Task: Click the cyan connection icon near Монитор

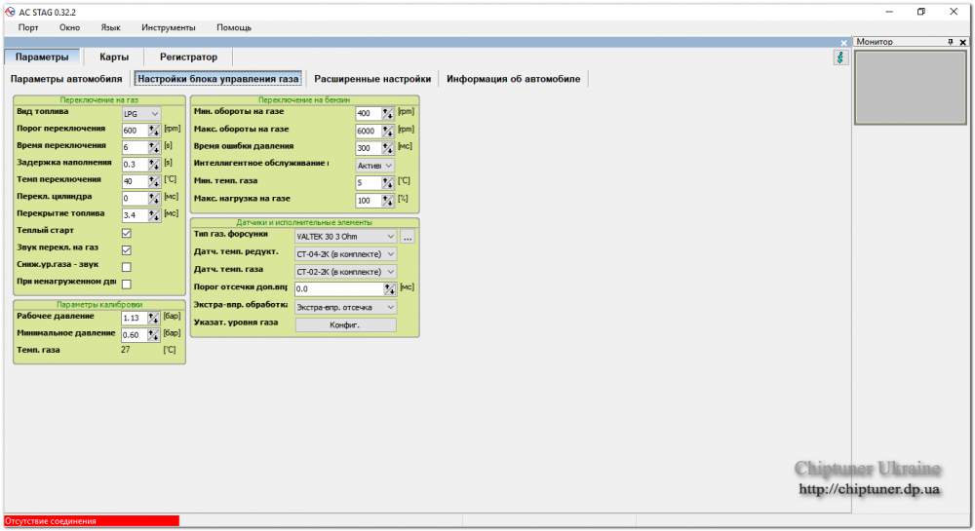Action: click(840, 57)
